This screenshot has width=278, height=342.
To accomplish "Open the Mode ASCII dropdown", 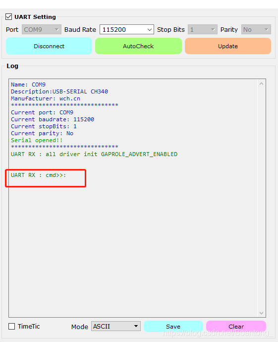I will [116, 326].
